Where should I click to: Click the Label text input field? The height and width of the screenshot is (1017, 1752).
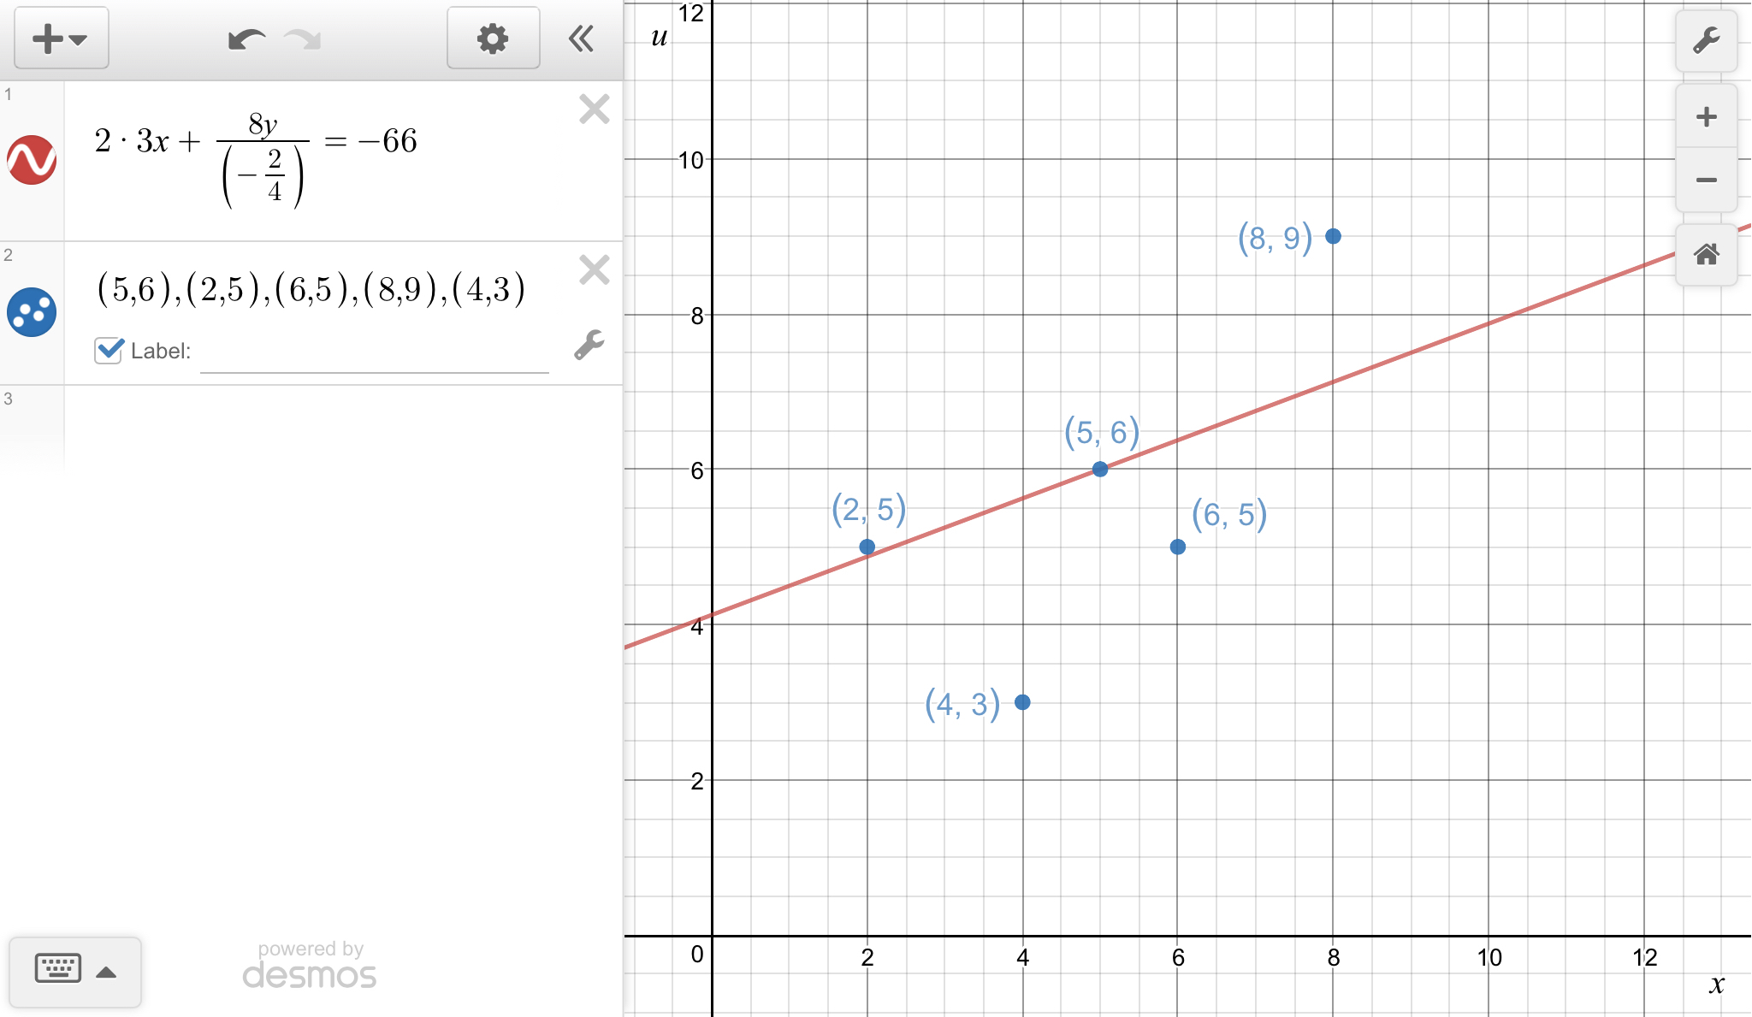374,352
